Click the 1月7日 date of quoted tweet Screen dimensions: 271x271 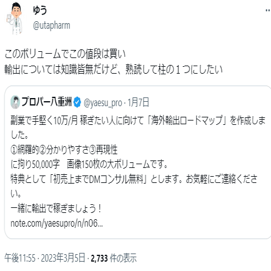[138, 102]
